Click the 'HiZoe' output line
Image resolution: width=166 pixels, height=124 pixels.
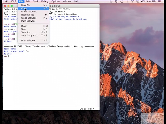[6, 36]
